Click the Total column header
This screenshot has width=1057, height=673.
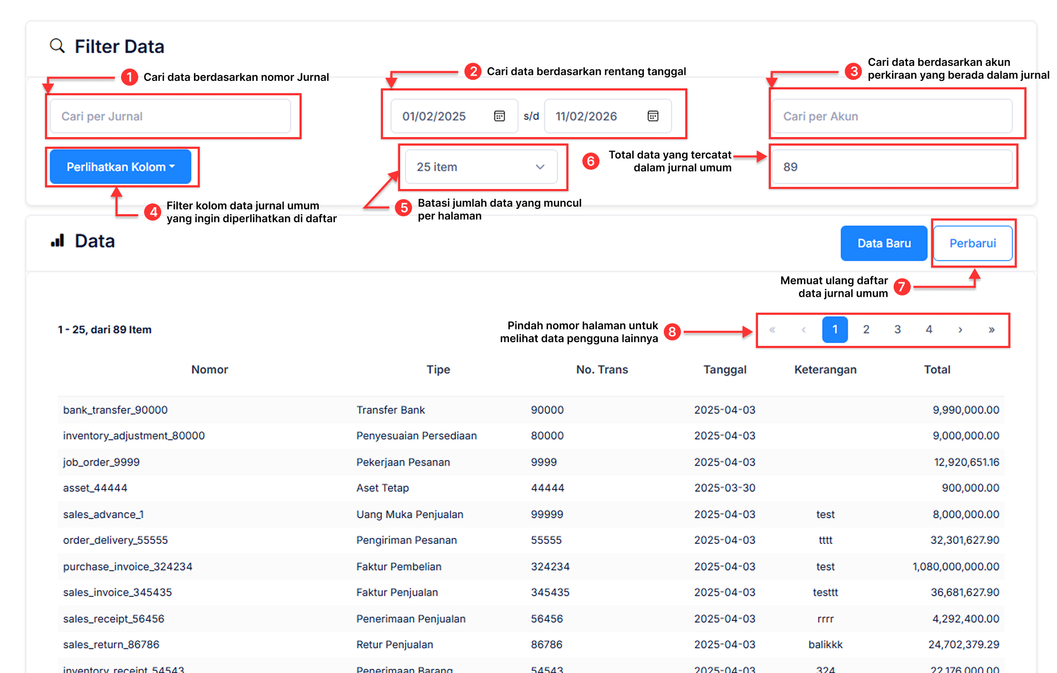coord(936,369)
